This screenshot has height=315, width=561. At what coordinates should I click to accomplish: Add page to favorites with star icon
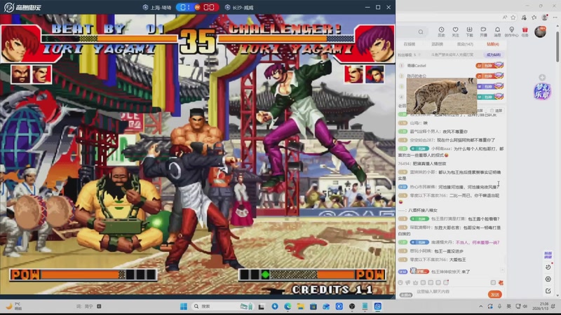point(513,17)
